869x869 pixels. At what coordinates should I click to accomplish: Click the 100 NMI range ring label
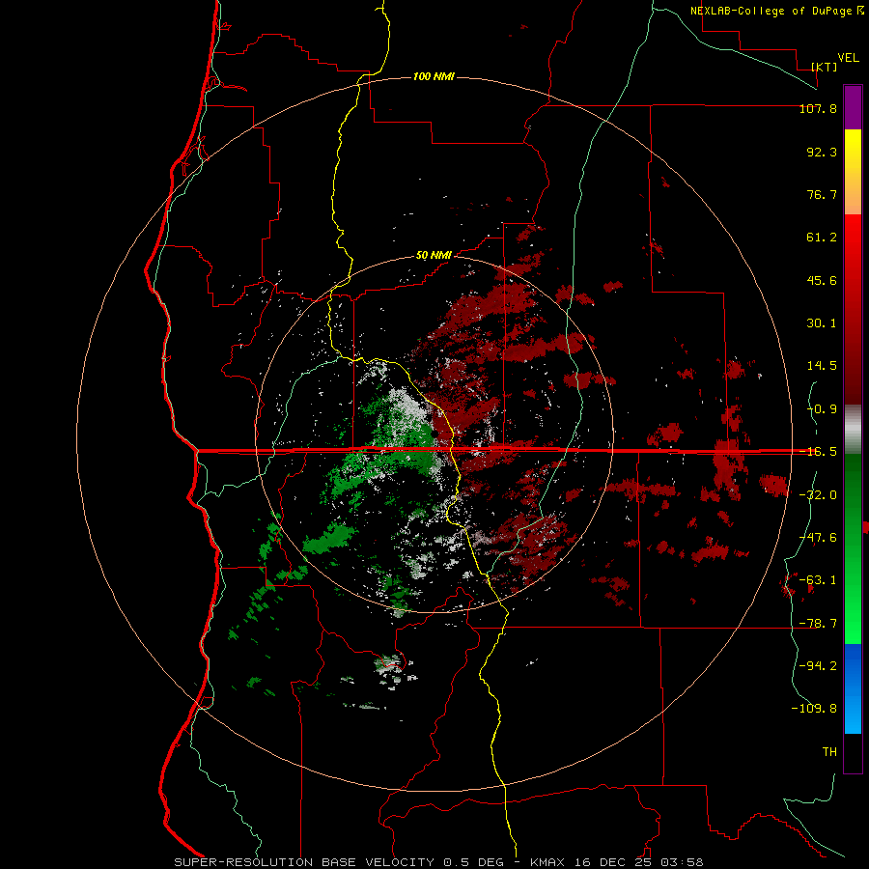(434, 76)
